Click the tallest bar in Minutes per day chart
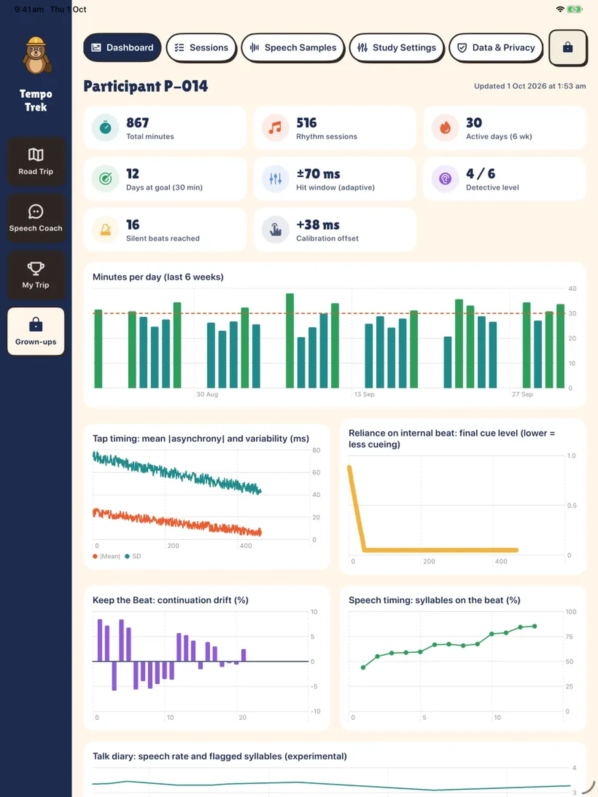The width and height of the screenshot is (598, 797). [x=290, y=341]
